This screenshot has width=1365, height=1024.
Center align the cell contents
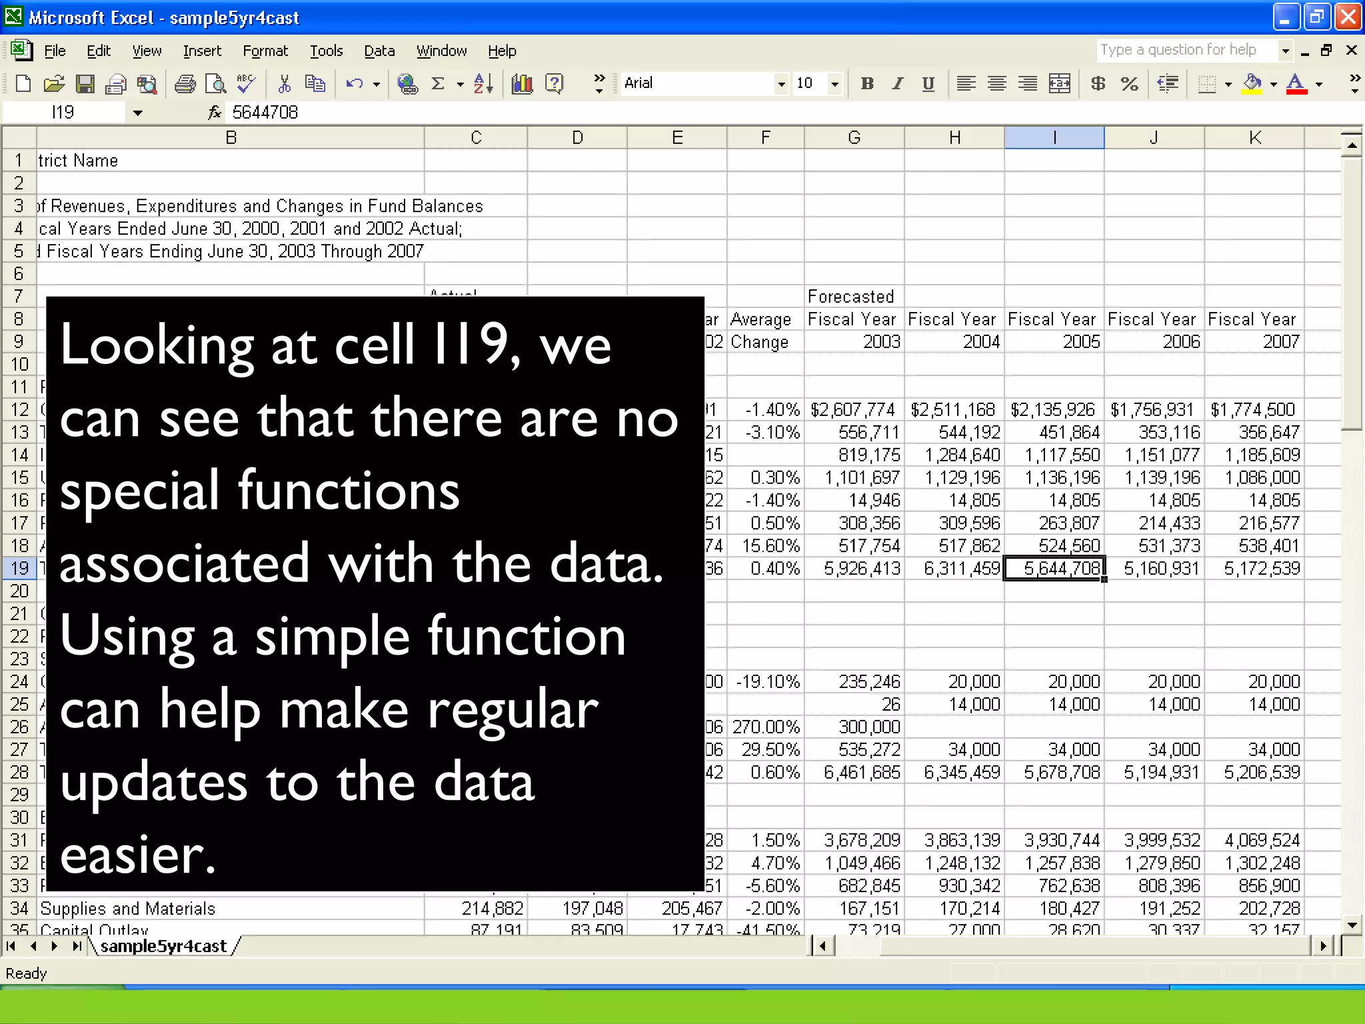pos(997,83)
